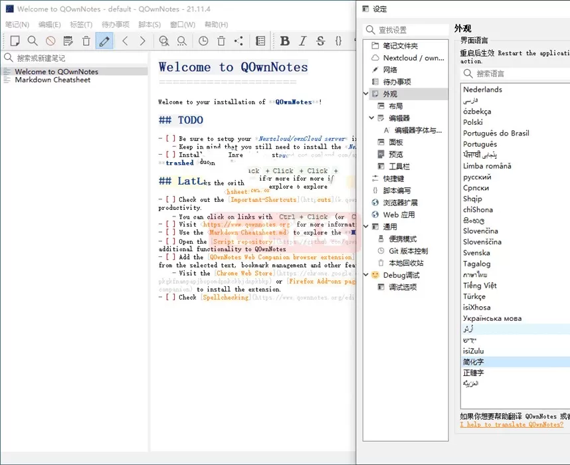Screen dimensions: 570x465
Task: Select 正體字 in the language list
Action: [x=473, y=373]
